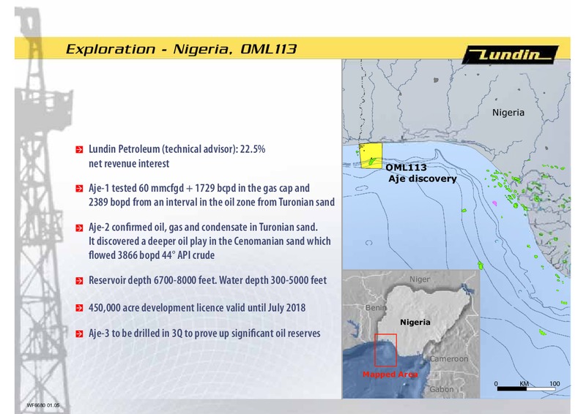Click the 'Cameroon' label on the inset map

point(448,358)
